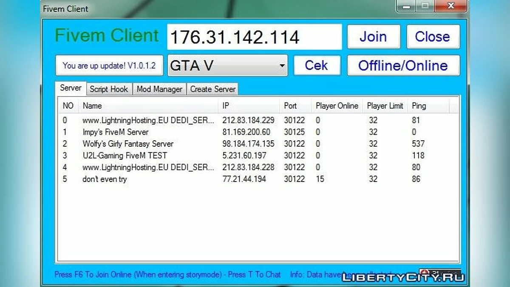Toggle the Offline/Online button
The width and height of the screenshot is (510, 287).
(403, 65)
